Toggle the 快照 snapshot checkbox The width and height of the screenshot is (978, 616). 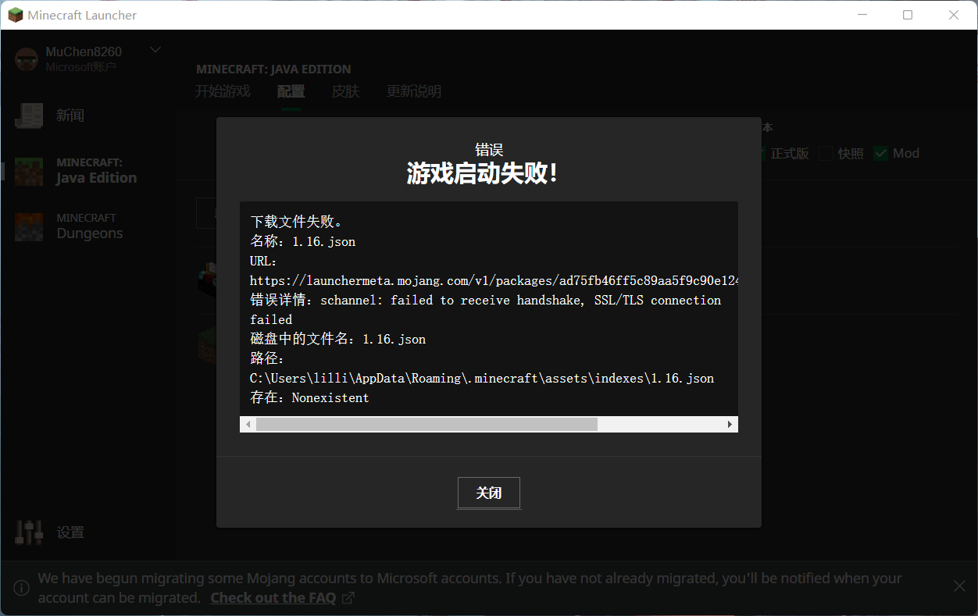click(826, 153)
